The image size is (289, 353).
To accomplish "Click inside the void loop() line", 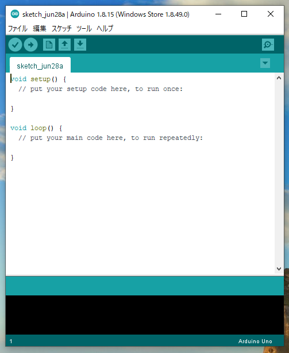I will (x=36, y=128).
